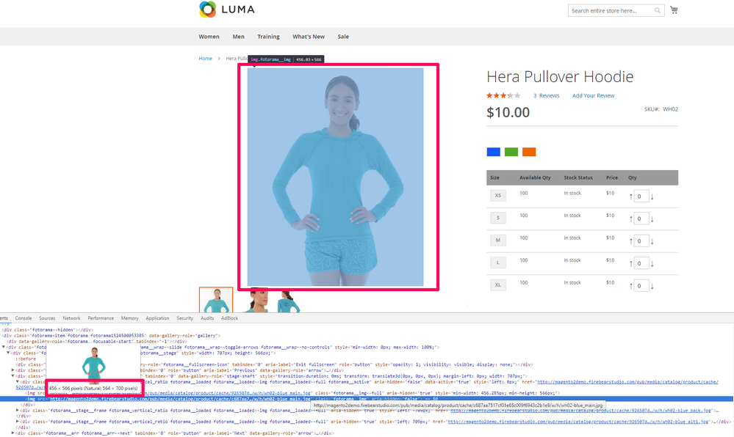Increase quantity arrow for size XS
Viewport: 734px width, 437px height.
630,197
